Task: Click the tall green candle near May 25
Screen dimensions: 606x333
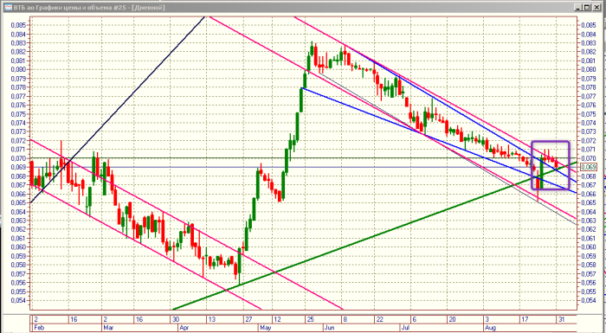Action: click(300, 100)
